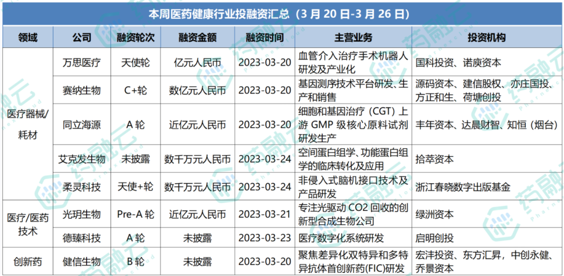Screen dimensions: 564x276
Task: Click 未披露 amount for 德臻科技
Action: [197, 237]
